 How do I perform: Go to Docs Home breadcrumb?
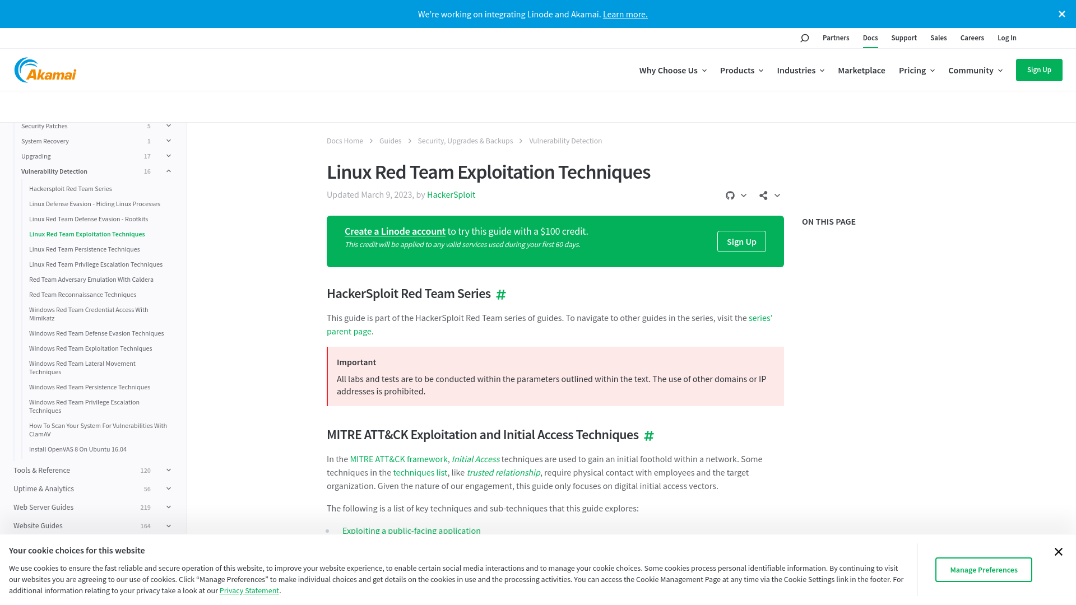click(x=345, y=141)
